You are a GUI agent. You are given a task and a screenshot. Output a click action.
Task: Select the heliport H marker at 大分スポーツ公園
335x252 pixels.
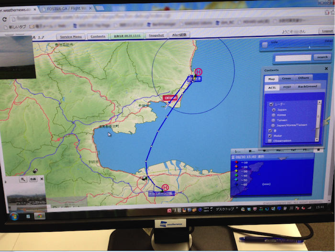165,187
